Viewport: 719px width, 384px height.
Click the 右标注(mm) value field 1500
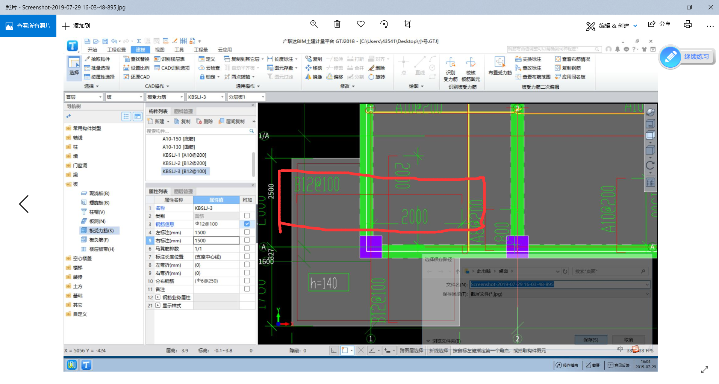(x=216, y=240)
